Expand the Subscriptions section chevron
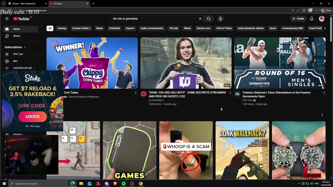This screenshot has height=187, width=333. point(25,47)
